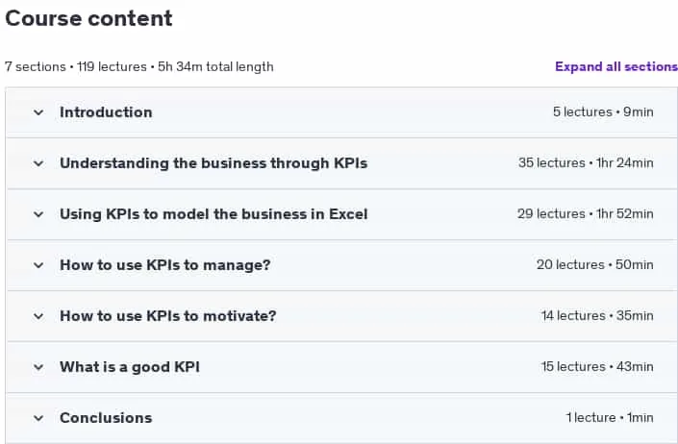Viewport: 678px width, 444px height.
Task: Expand the Introduction section chevron
Action: (38, 112)
